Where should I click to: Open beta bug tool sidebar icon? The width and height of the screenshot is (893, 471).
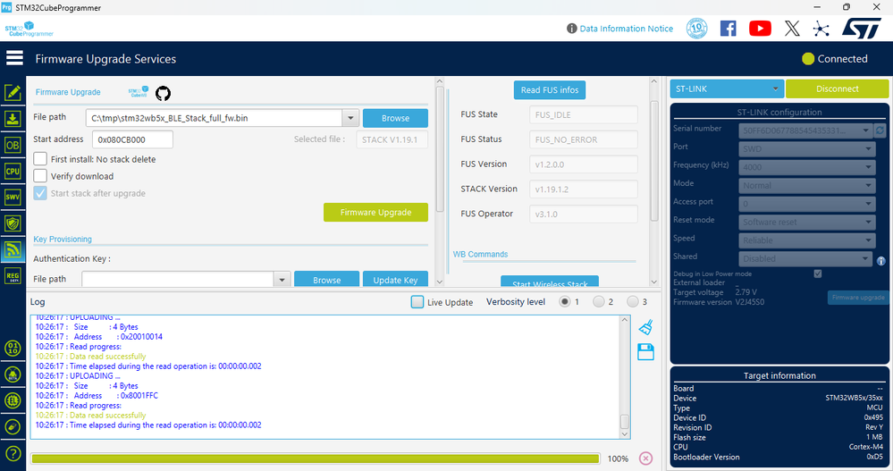tap(13, 374)
